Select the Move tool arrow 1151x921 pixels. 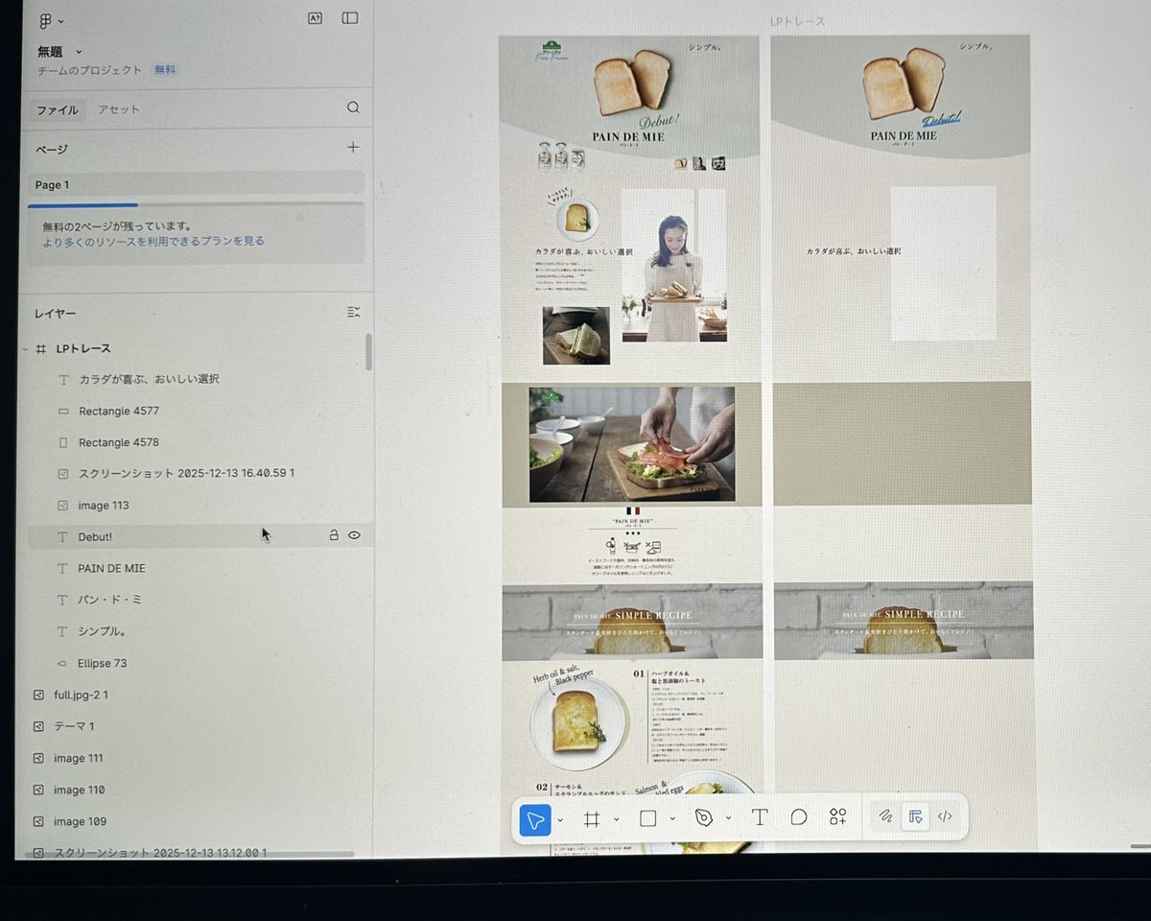click(x=535, y=818)
